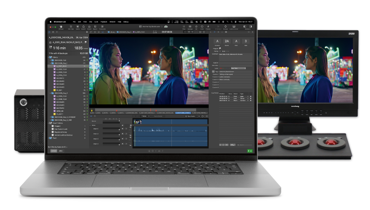
Task: Open the Presets lightning icon
Action: pos(208,27)
